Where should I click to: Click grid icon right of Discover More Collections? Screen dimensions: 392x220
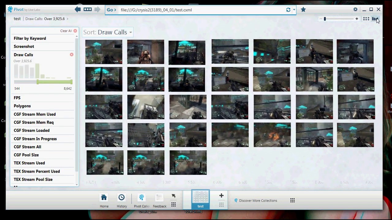click(292, 200)
